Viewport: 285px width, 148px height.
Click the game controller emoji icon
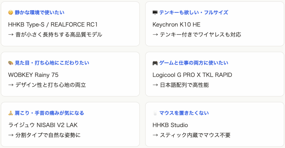(x=155, y=63)
